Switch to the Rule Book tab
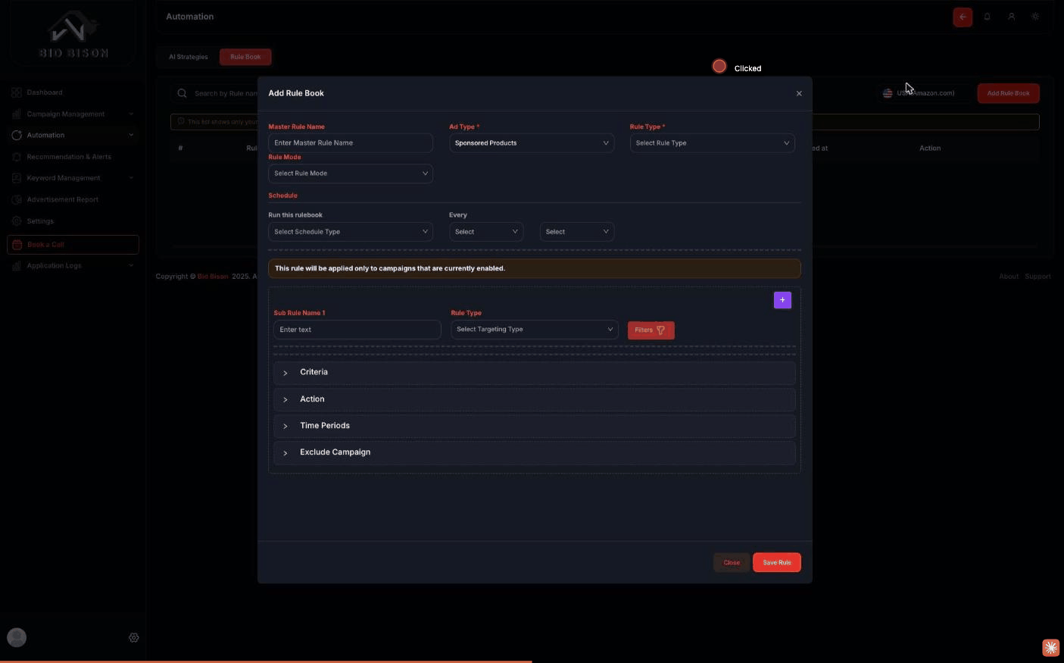Screen dimensions: 1064x663 tap(245, 57)
